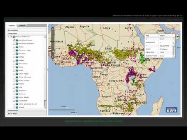The height and width of the screenshot is (140, 187).
Task: Click zoom-out button below the map zoom bar
Action: (x=53, y=57)
